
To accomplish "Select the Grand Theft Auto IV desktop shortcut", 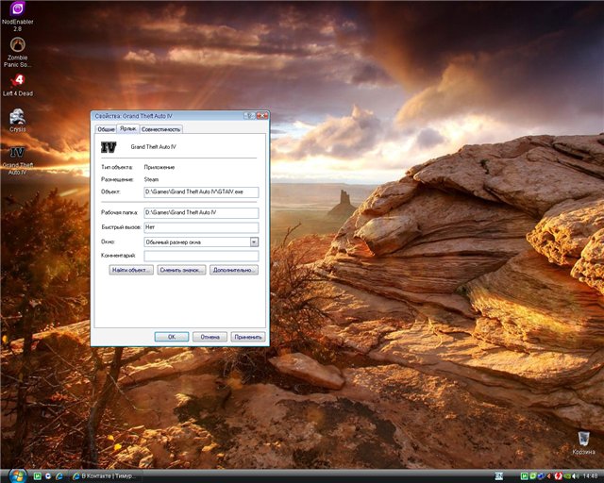I will [17, 161].
